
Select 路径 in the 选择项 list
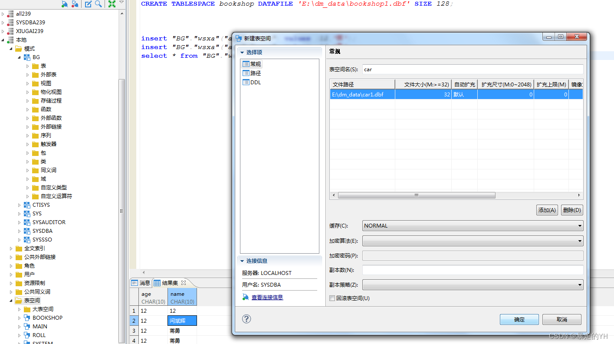click(x=254, y=73)
